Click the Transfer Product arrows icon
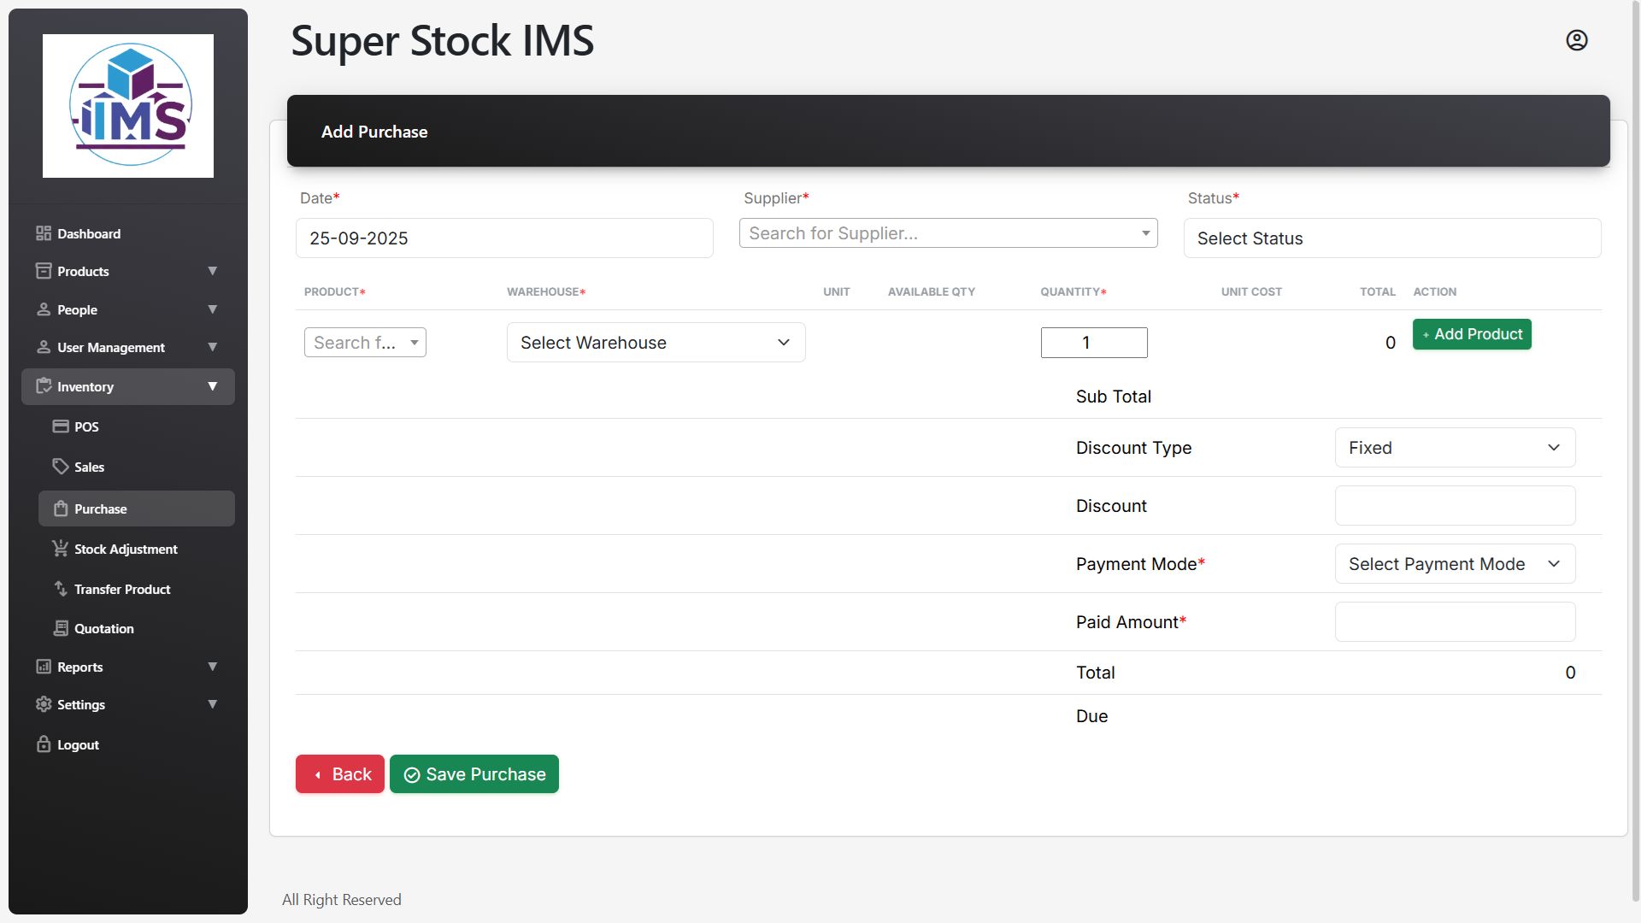The height and width of the screenshot is (923, 1641). click(61, 589)
